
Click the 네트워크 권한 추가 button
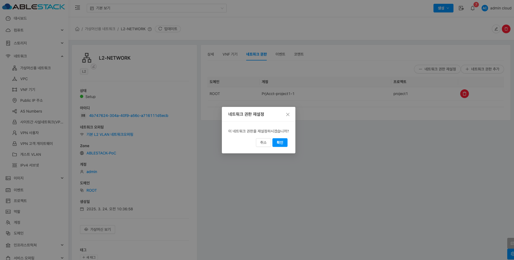coord(482,69)
